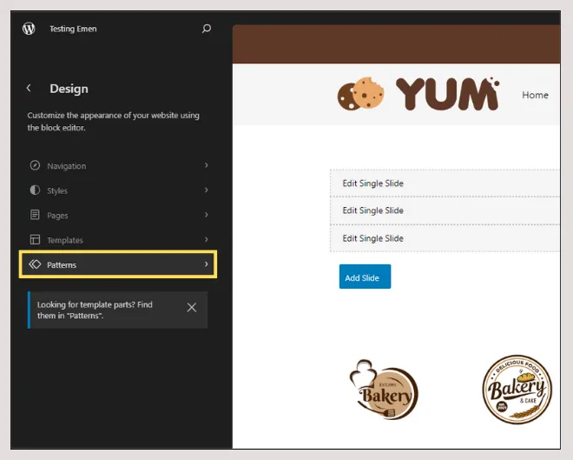Click the Design panel heading

[x=69, y=89]
